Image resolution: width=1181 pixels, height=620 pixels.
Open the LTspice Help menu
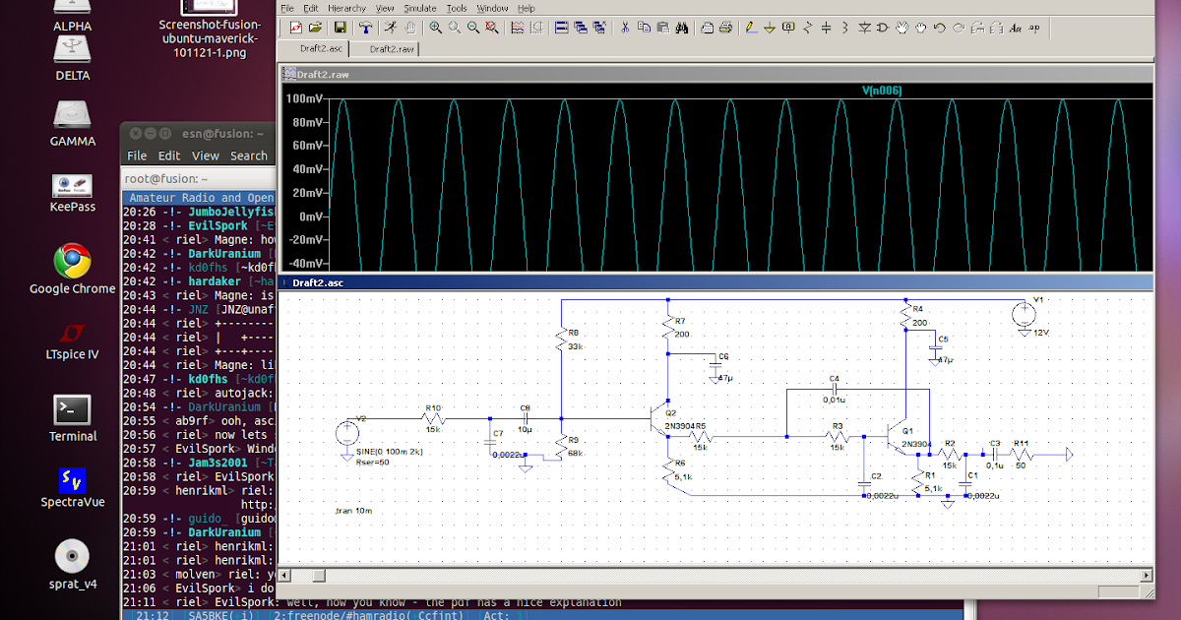pyautogui.click(x=527, y=8)
